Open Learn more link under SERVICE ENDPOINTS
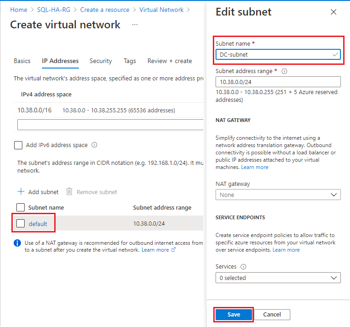The height and width of the screenshot is (327, 350). (x=286, y=250)
